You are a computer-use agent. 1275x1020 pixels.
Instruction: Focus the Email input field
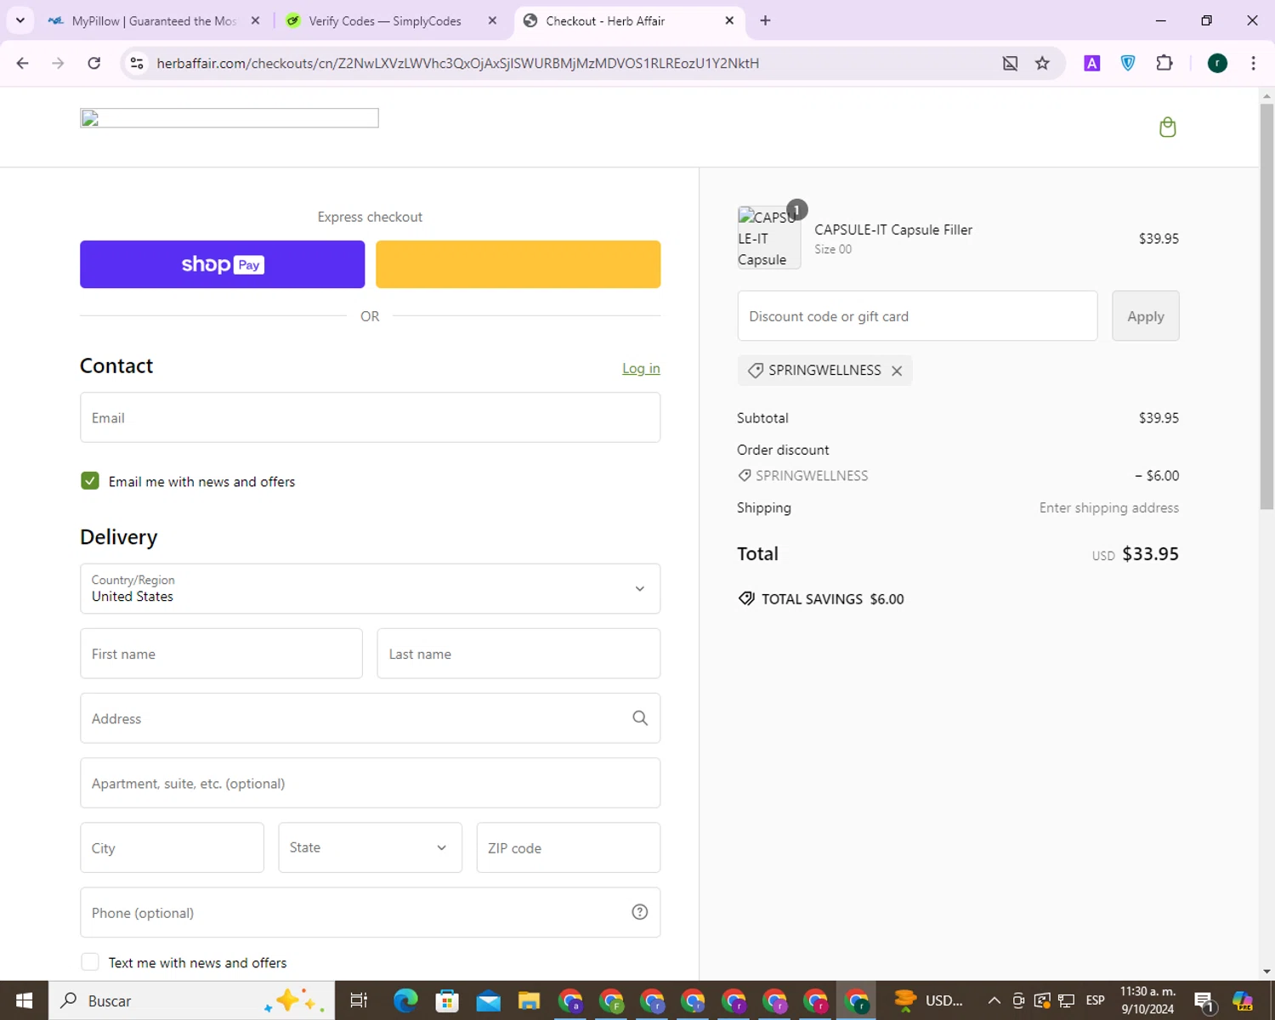coord(370,417)
